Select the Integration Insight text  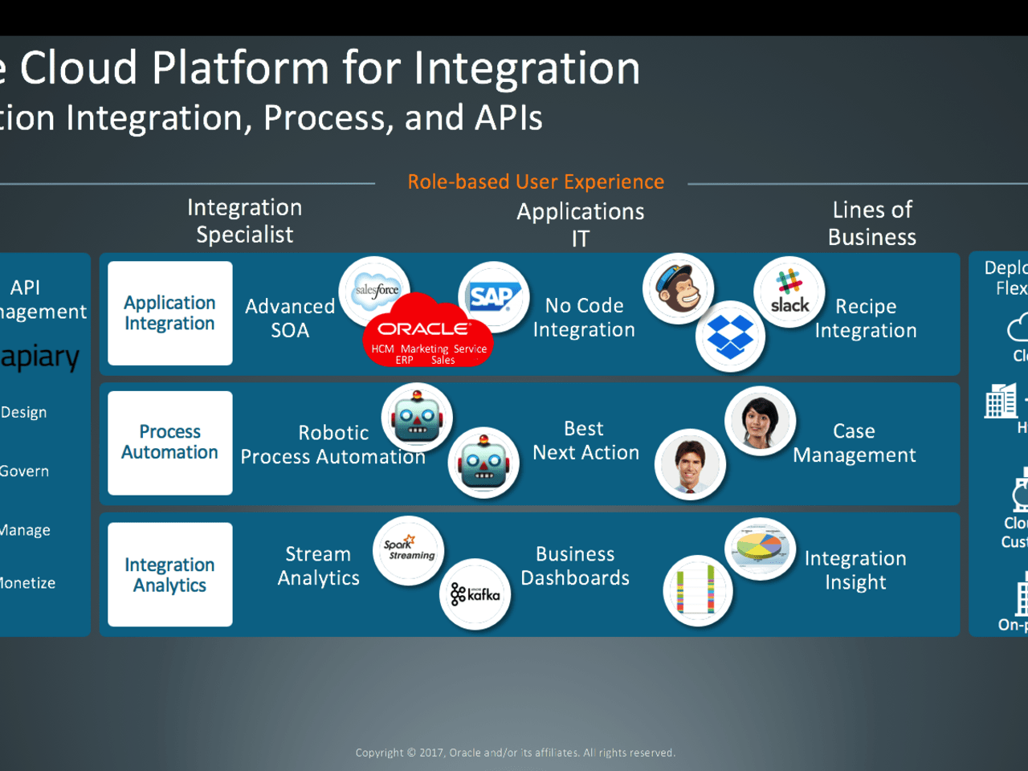coord(855,570)
